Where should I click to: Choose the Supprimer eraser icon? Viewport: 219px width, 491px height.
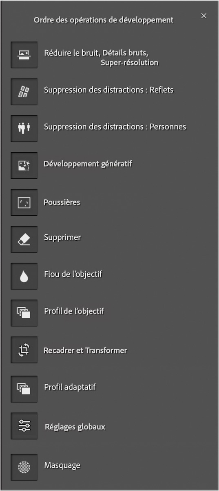[x=24, y=239]
